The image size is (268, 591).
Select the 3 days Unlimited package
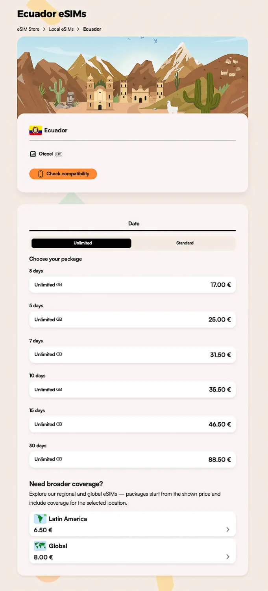click(x=133, y=284)
